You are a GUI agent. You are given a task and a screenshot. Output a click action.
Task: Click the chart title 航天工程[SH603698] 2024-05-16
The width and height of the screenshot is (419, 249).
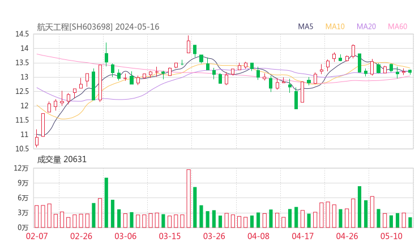click(x=98, y=27)
